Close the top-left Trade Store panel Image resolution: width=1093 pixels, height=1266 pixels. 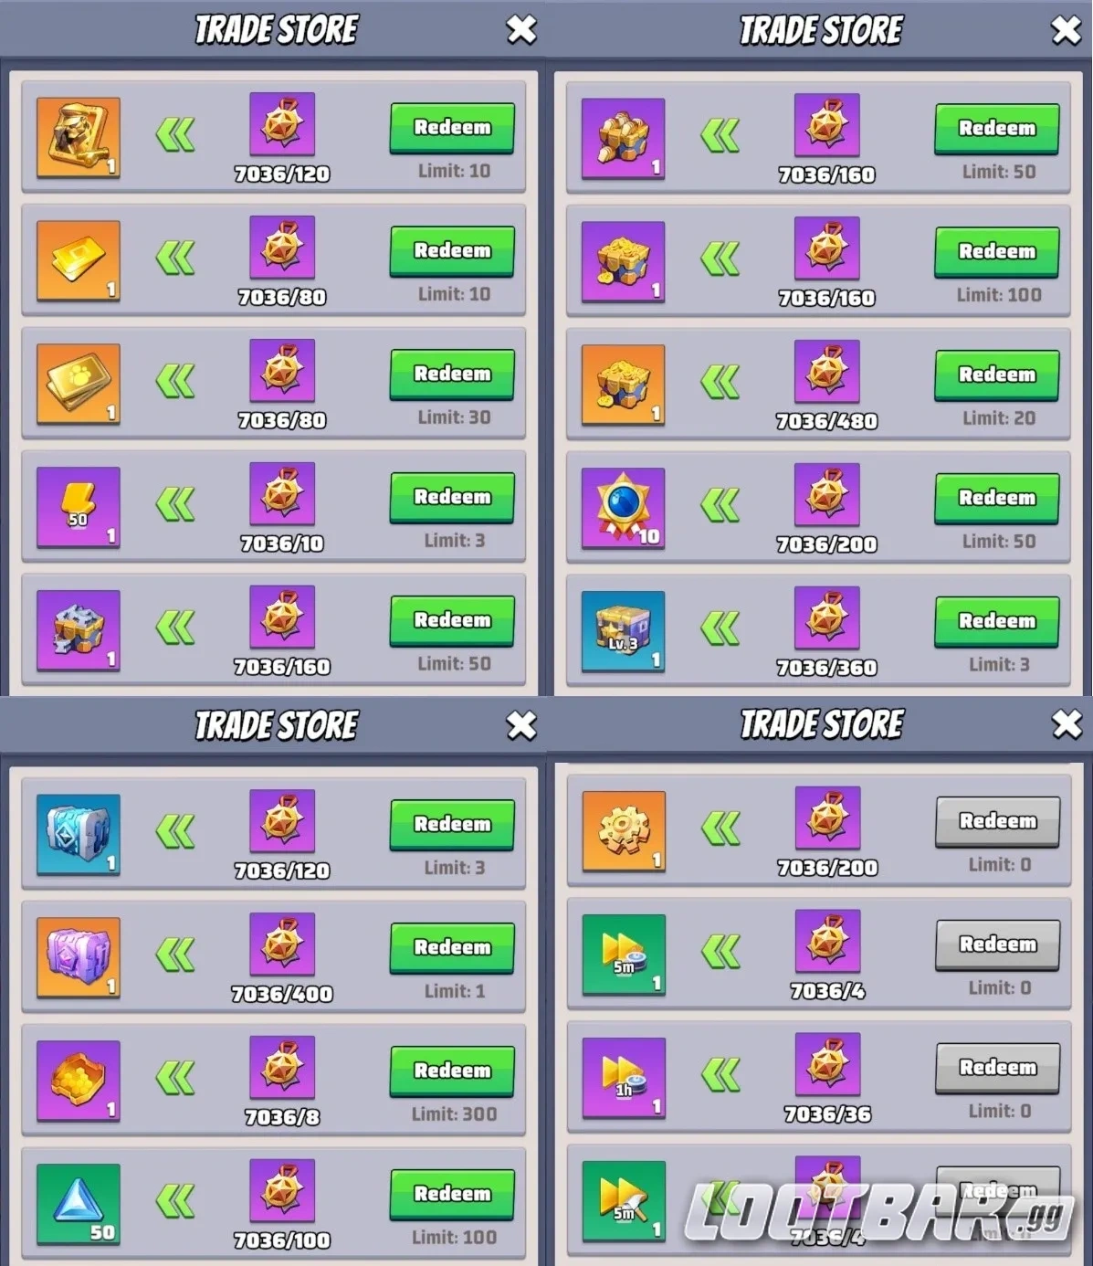[x=521, y=30]
